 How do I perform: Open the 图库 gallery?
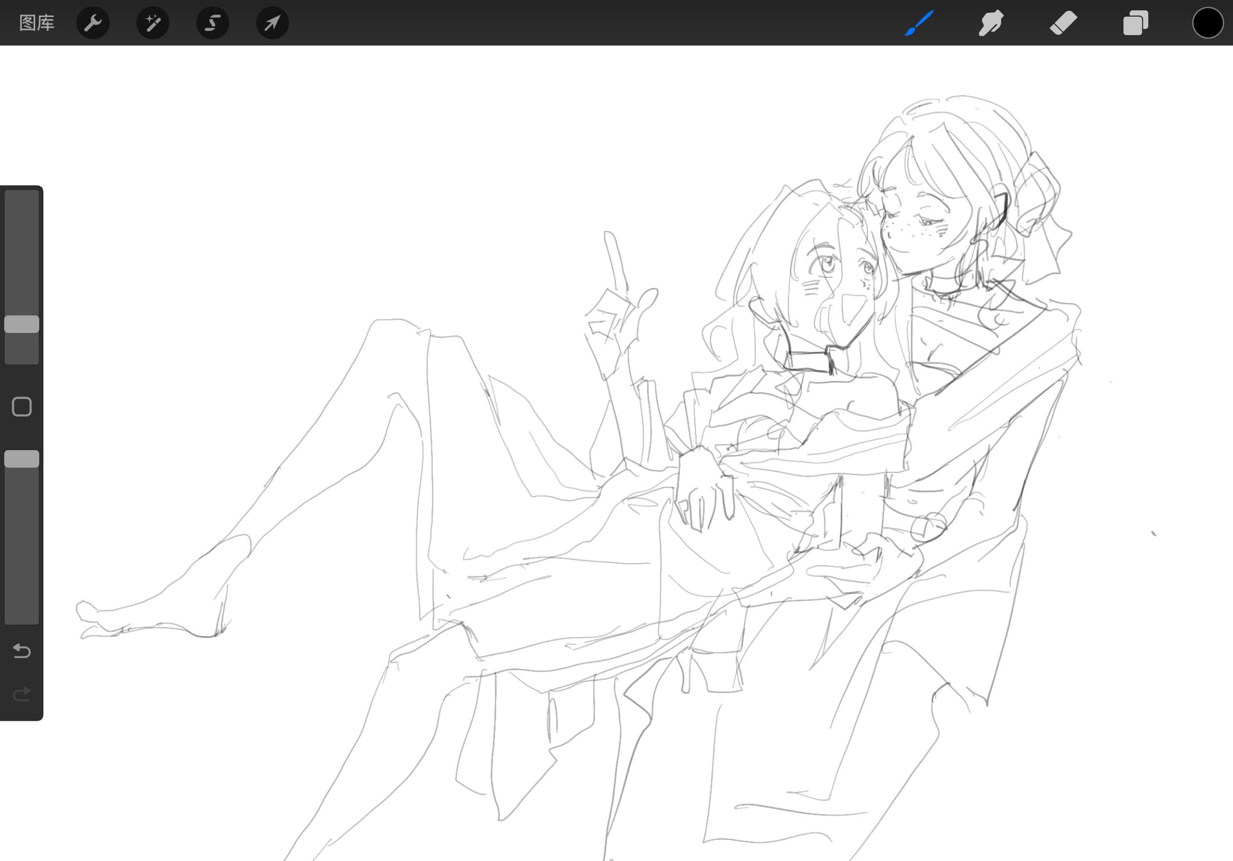pos(37,23)
